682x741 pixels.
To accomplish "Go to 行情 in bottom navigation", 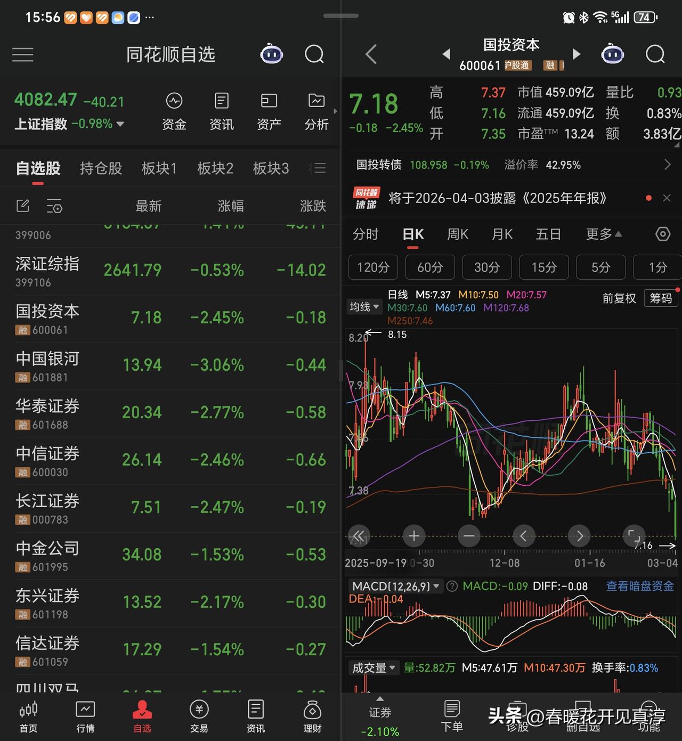I will [85, 716].
